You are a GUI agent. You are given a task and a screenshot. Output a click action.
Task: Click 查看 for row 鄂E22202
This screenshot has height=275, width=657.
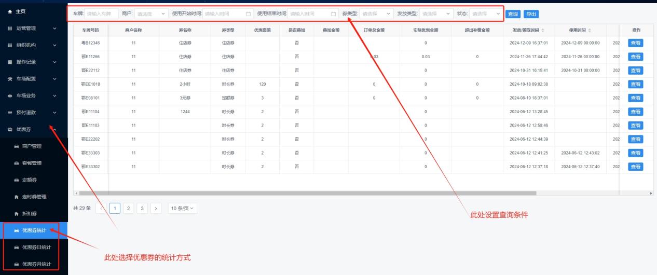pos(635,139)
